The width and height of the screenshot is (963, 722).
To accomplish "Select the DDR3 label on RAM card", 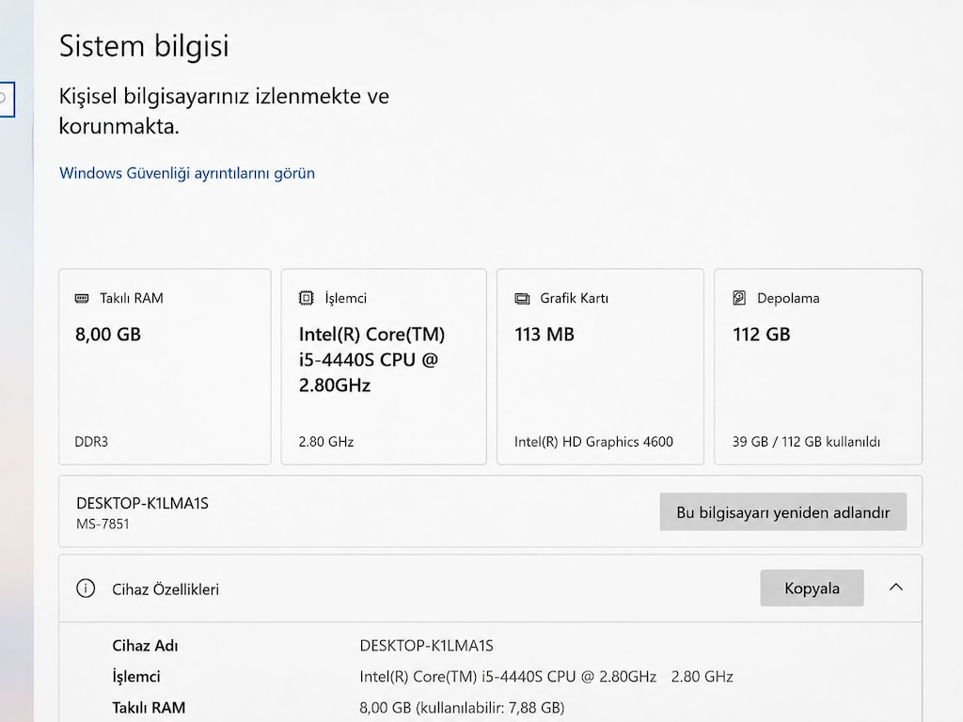I will pos(91,442).
